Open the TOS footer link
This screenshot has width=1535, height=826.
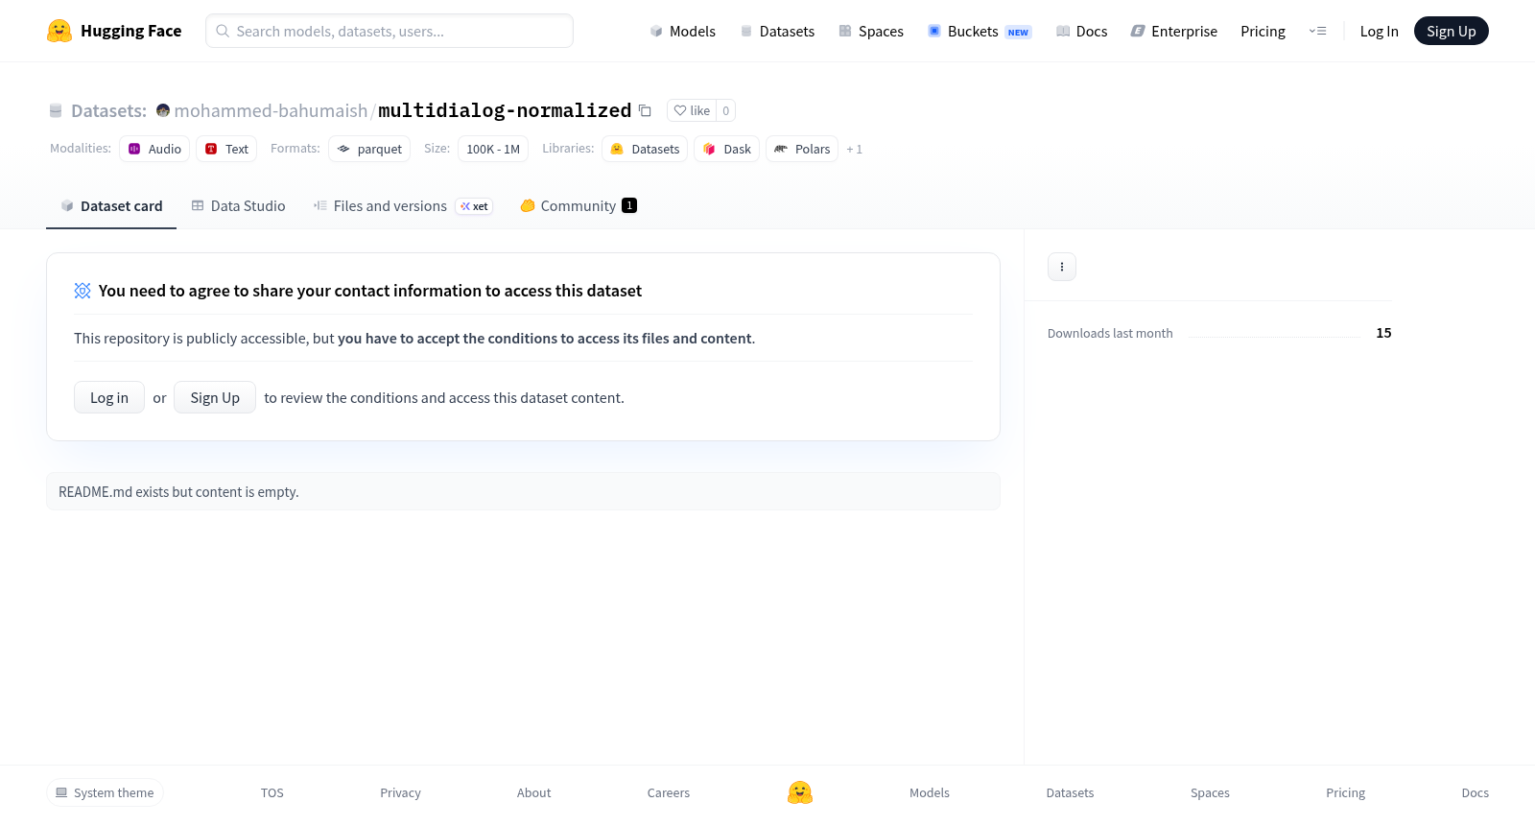(x=272, y=792)
